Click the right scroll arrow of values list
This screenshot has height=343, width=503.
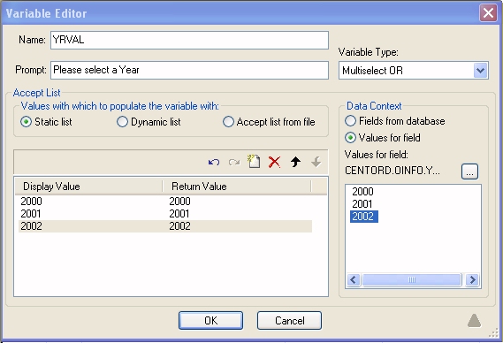[x=472, y=279]
